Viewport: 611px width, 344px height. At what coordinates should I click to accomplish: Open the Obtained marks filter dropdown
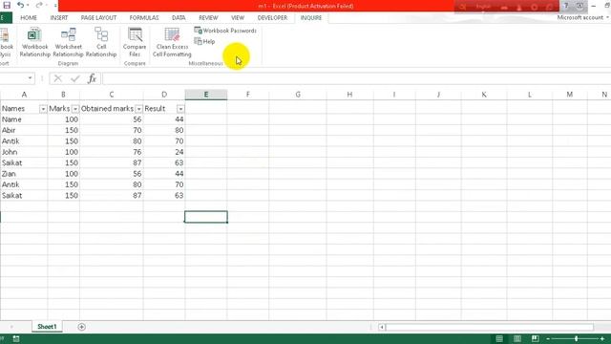138,109
